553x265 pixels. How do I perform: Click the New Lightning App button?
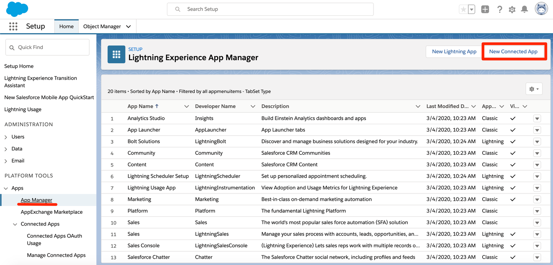click(x=454, y=52)
